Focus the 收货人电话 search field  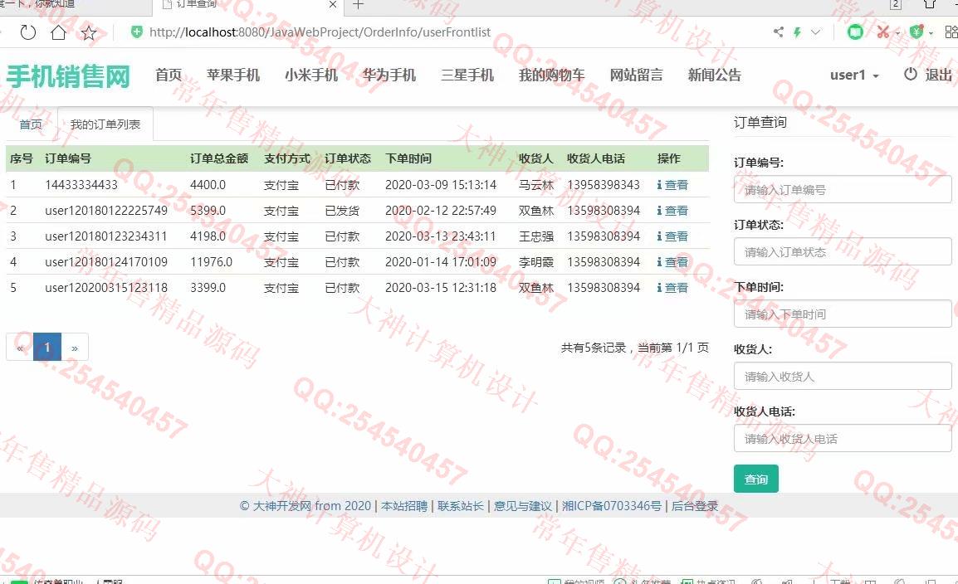(842, 438)
